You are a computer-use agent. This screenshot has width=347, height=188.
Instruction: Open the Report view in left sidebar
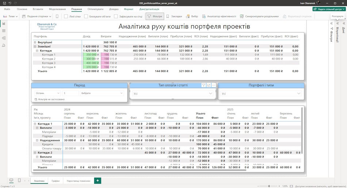[x=4, y=23]
